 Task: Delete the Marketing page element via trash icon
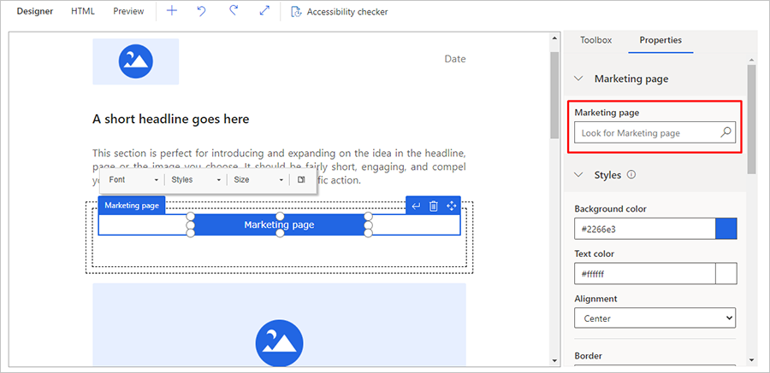pyautogui.click(x=434, y=206)
